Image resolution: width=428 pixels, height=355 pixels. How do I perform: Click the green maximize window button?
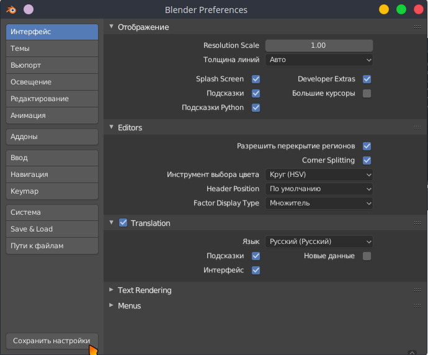401,9
